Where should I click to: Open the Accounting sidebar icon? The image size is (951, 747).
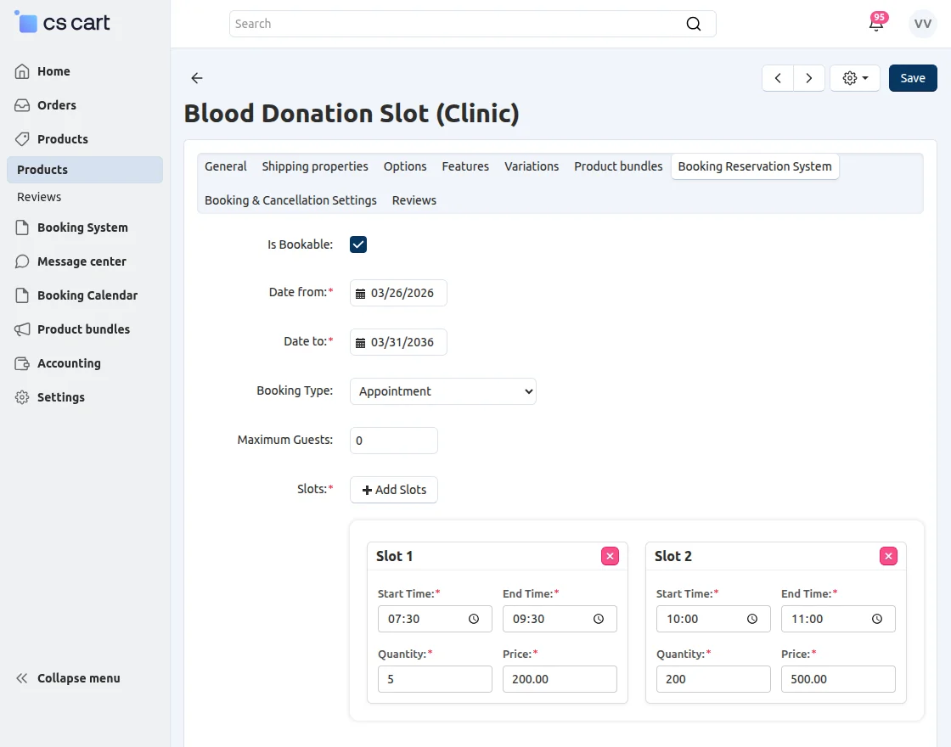pyautogui.click(x=22, y=363)
